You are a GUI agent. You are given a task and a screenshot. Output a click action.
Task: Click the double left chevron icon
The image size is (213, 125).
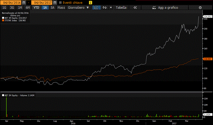(x=135, y=8)
